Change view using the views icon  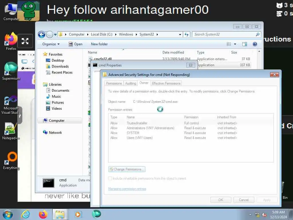point(229,44)
